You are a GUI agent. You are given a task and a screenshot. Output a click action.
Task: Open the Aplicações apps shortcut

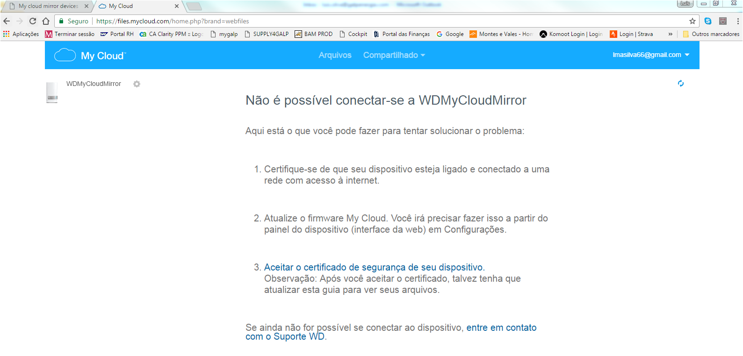pyautogui.click(x=21, y=34)
